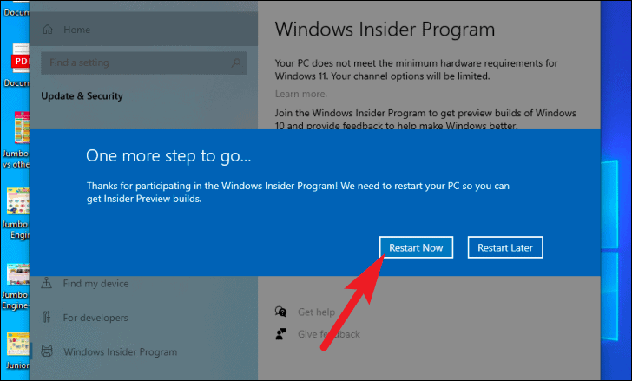
Task: Click the Give feedback person icon
Action: 281,334
